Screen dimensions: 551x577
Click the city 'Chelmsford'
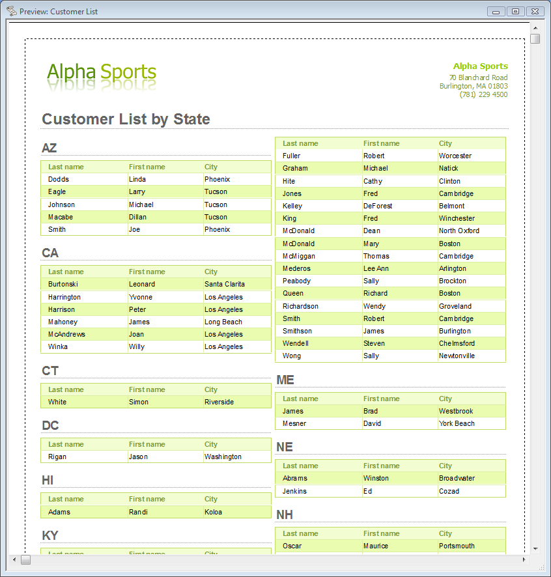pyautogui.click(x=457, y=343)
